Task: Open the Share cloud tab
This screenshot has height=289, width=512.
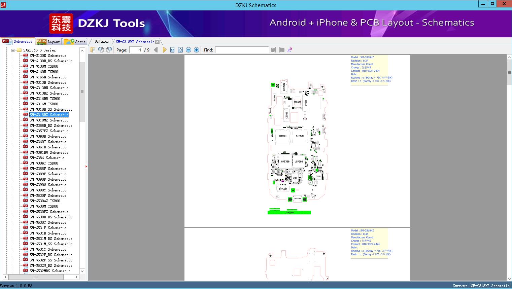Action: click(75, 42)
